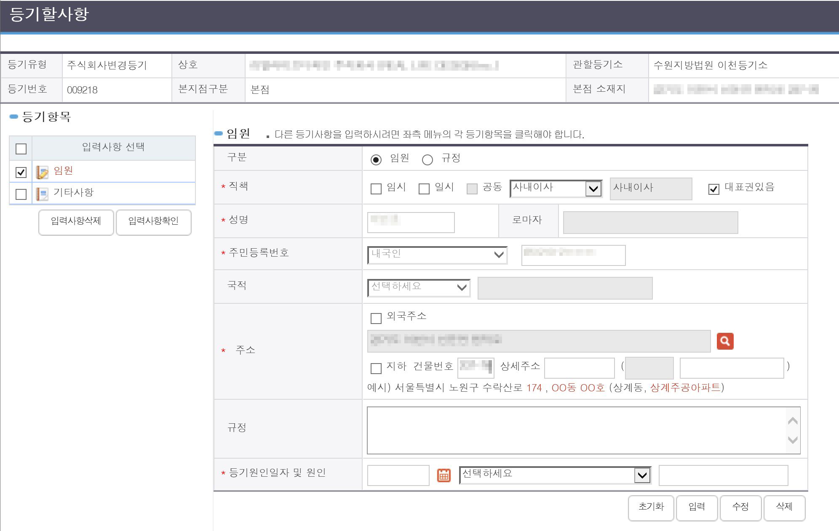The width and height of the screenshot is (839, 531).
Task: Uncheck the 대표권있음 checkbox
Action: [x=713, y=189]
